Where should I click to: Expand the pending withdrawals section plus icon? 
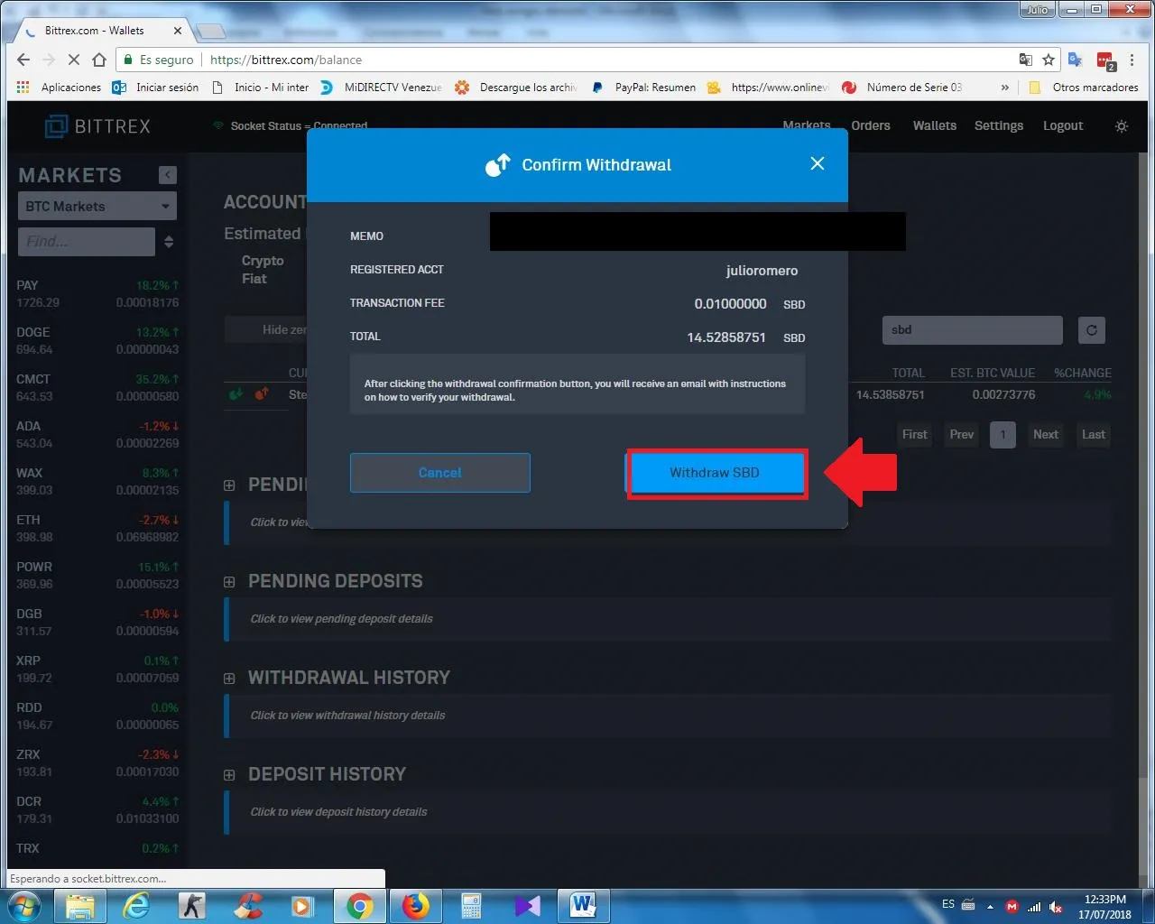[x=229, y=485]
